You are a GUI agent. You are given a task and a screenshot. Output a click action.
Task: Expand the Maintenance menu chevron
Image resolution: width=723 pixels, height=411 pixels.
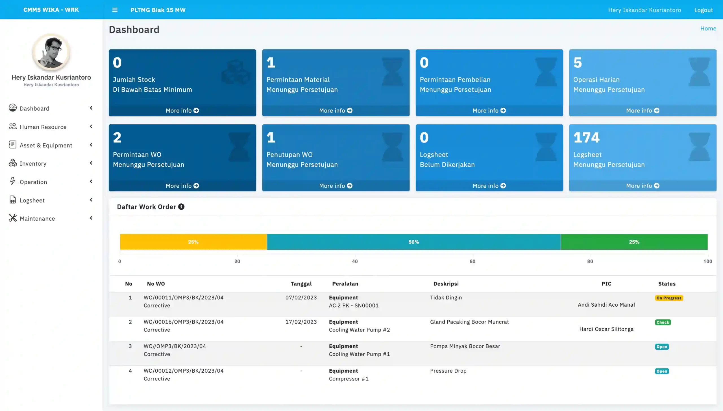pyautogui.click(x=91, y=218)
